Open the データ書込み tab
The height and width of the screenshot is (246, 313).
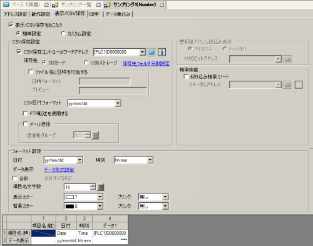coord(118,14)
